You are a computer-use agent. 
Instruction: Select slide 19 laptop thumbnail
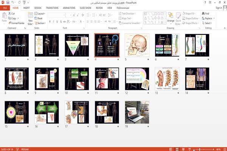[137, 112]
